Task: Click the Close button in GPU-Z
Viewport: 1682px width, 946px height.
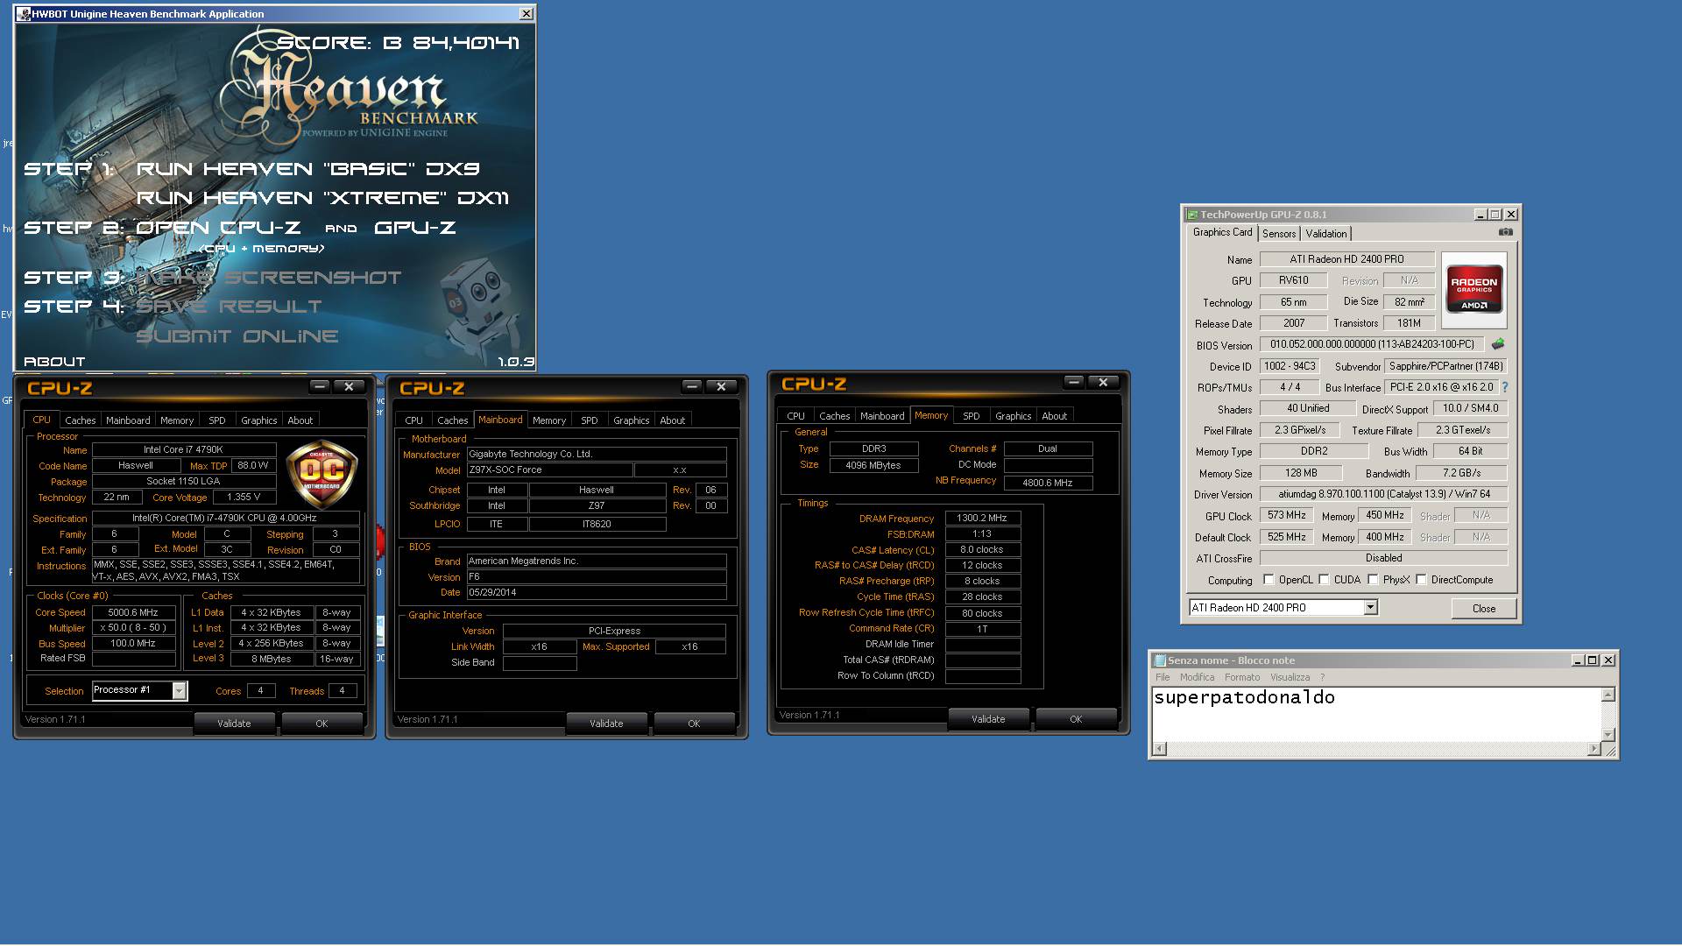Action: (1483, 609)
